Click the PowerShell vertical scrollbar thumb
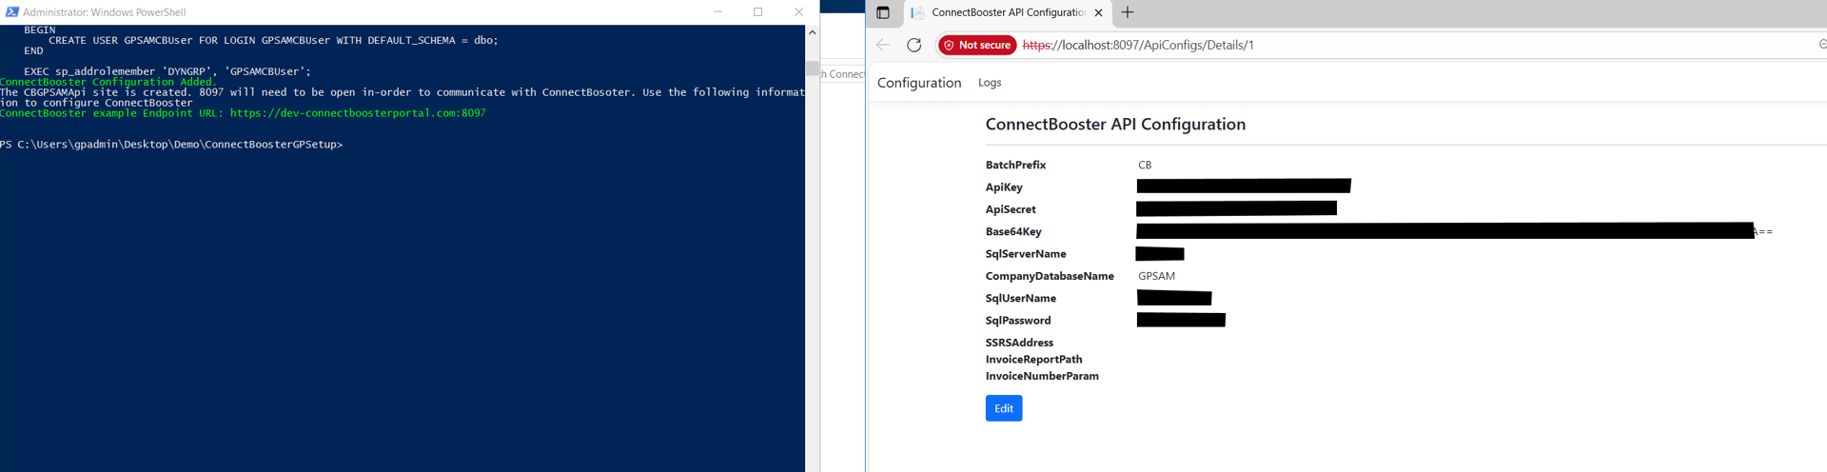 812,69
